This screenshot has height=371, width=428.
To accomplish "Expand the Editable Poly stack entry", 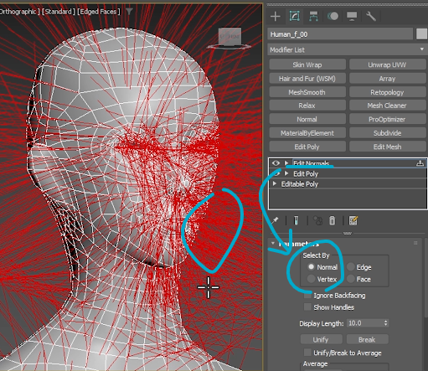I will click(275, 183).
